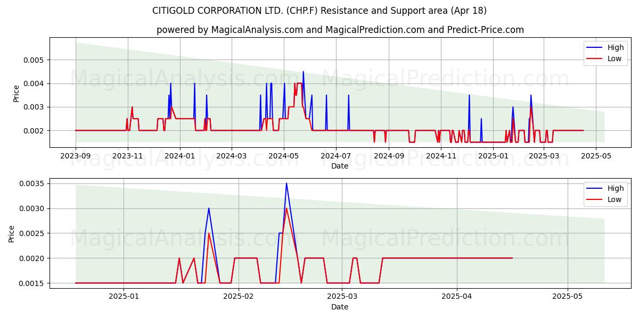Screen dimensions: 639x319
Task: Click the 0.0035 high peak in the bottom chart
Action: pyautogui.click(x=286, y=183)
